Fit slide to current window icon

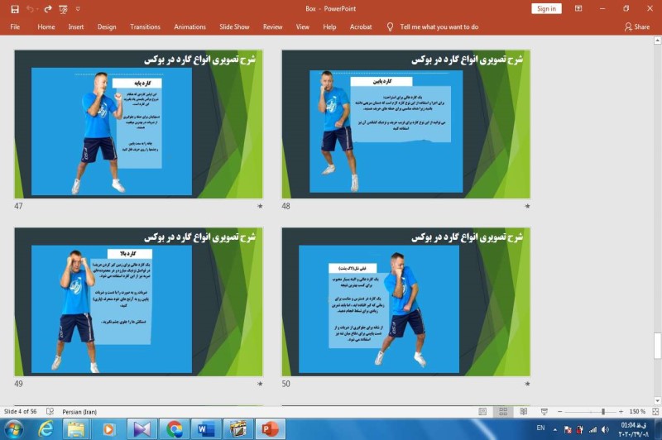655,411
